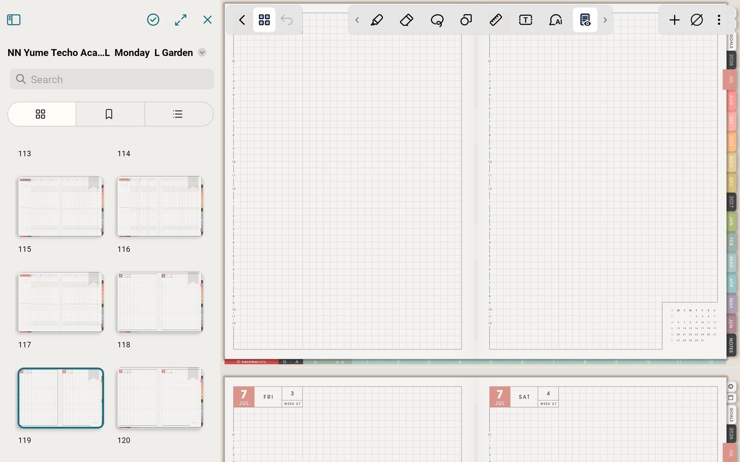Open the three-dot more menu
This screenshot has width=740, height=462.
pyautogui.click(x=719, y=20)
